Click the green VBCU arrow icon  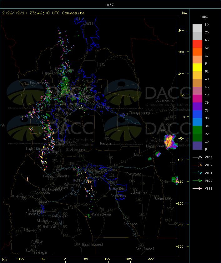197,181
